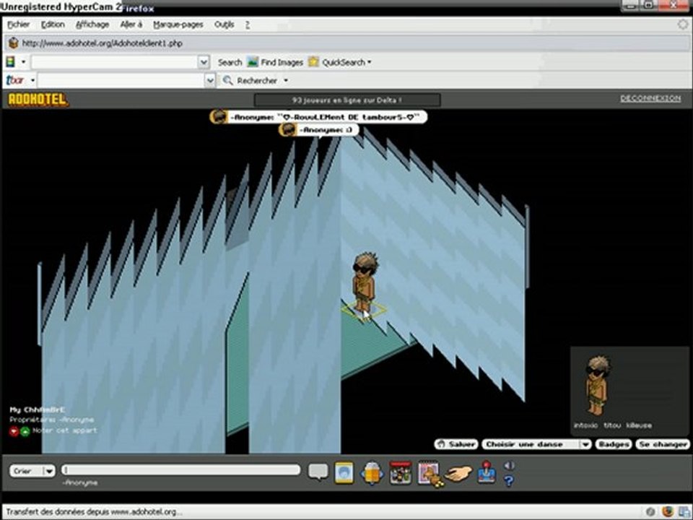Click the green thumbs-up room rating icon
Viewport: 693px width, 520px height.
(x=25, y=431)
